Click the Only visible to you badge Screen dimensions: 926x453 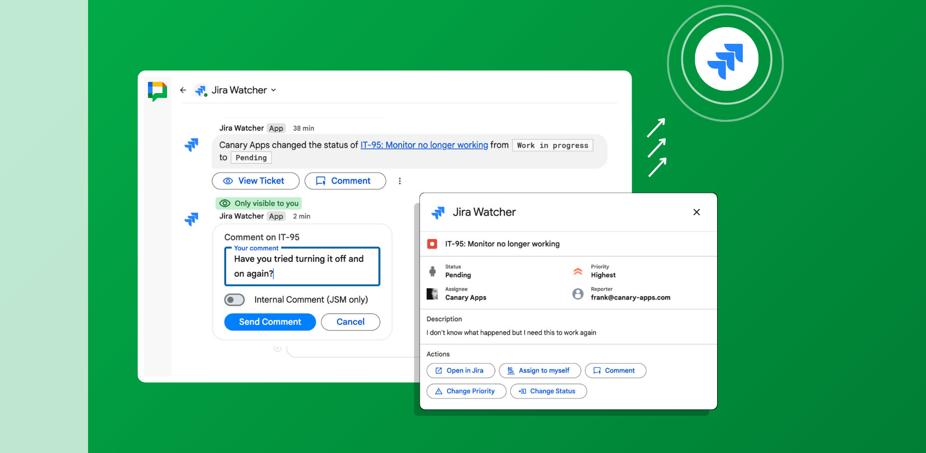pyautogui.click(x=259, y=203)
